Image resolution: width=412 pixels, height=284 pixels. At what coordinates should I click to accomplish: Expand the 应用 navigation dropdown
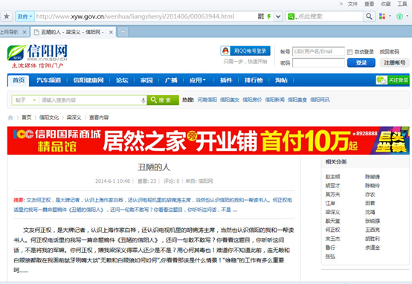(x=197, y=80)
